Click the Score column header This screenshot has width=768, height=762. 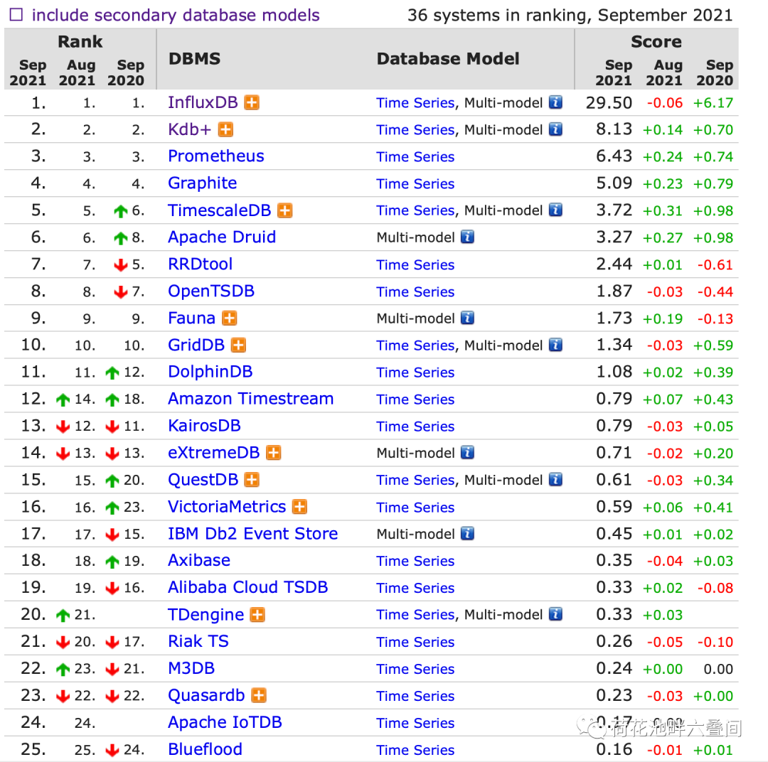656,42
